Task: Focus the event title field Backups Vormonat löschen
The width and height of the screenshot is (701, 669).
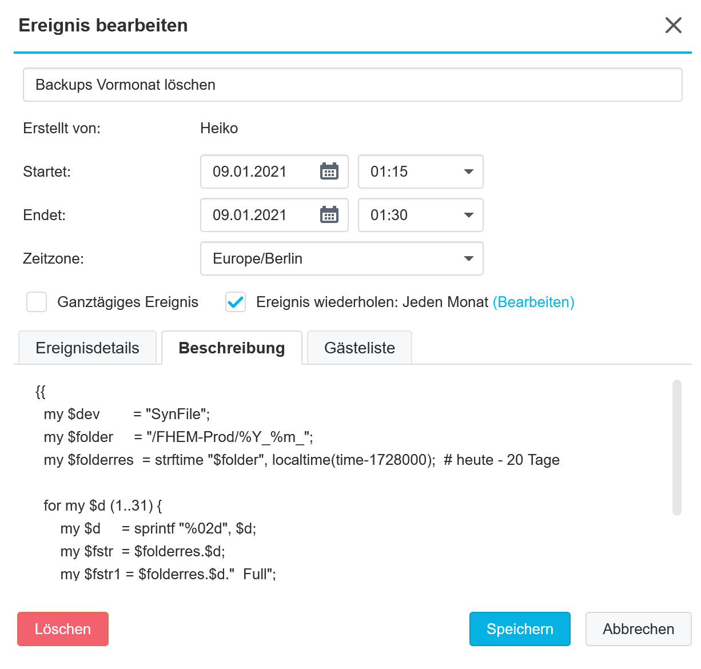Action: [x=353, y=85]
